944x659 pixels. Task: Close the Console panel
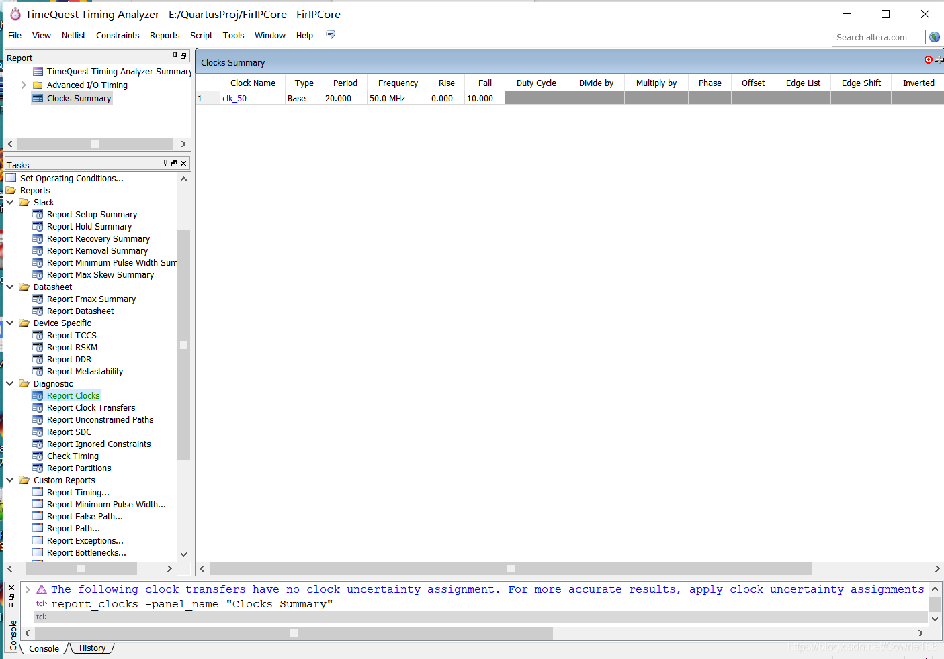tap(11, 587)
